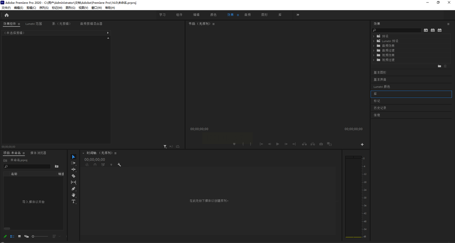Click the export icon in Effect Controls panel

click(178, 146)
